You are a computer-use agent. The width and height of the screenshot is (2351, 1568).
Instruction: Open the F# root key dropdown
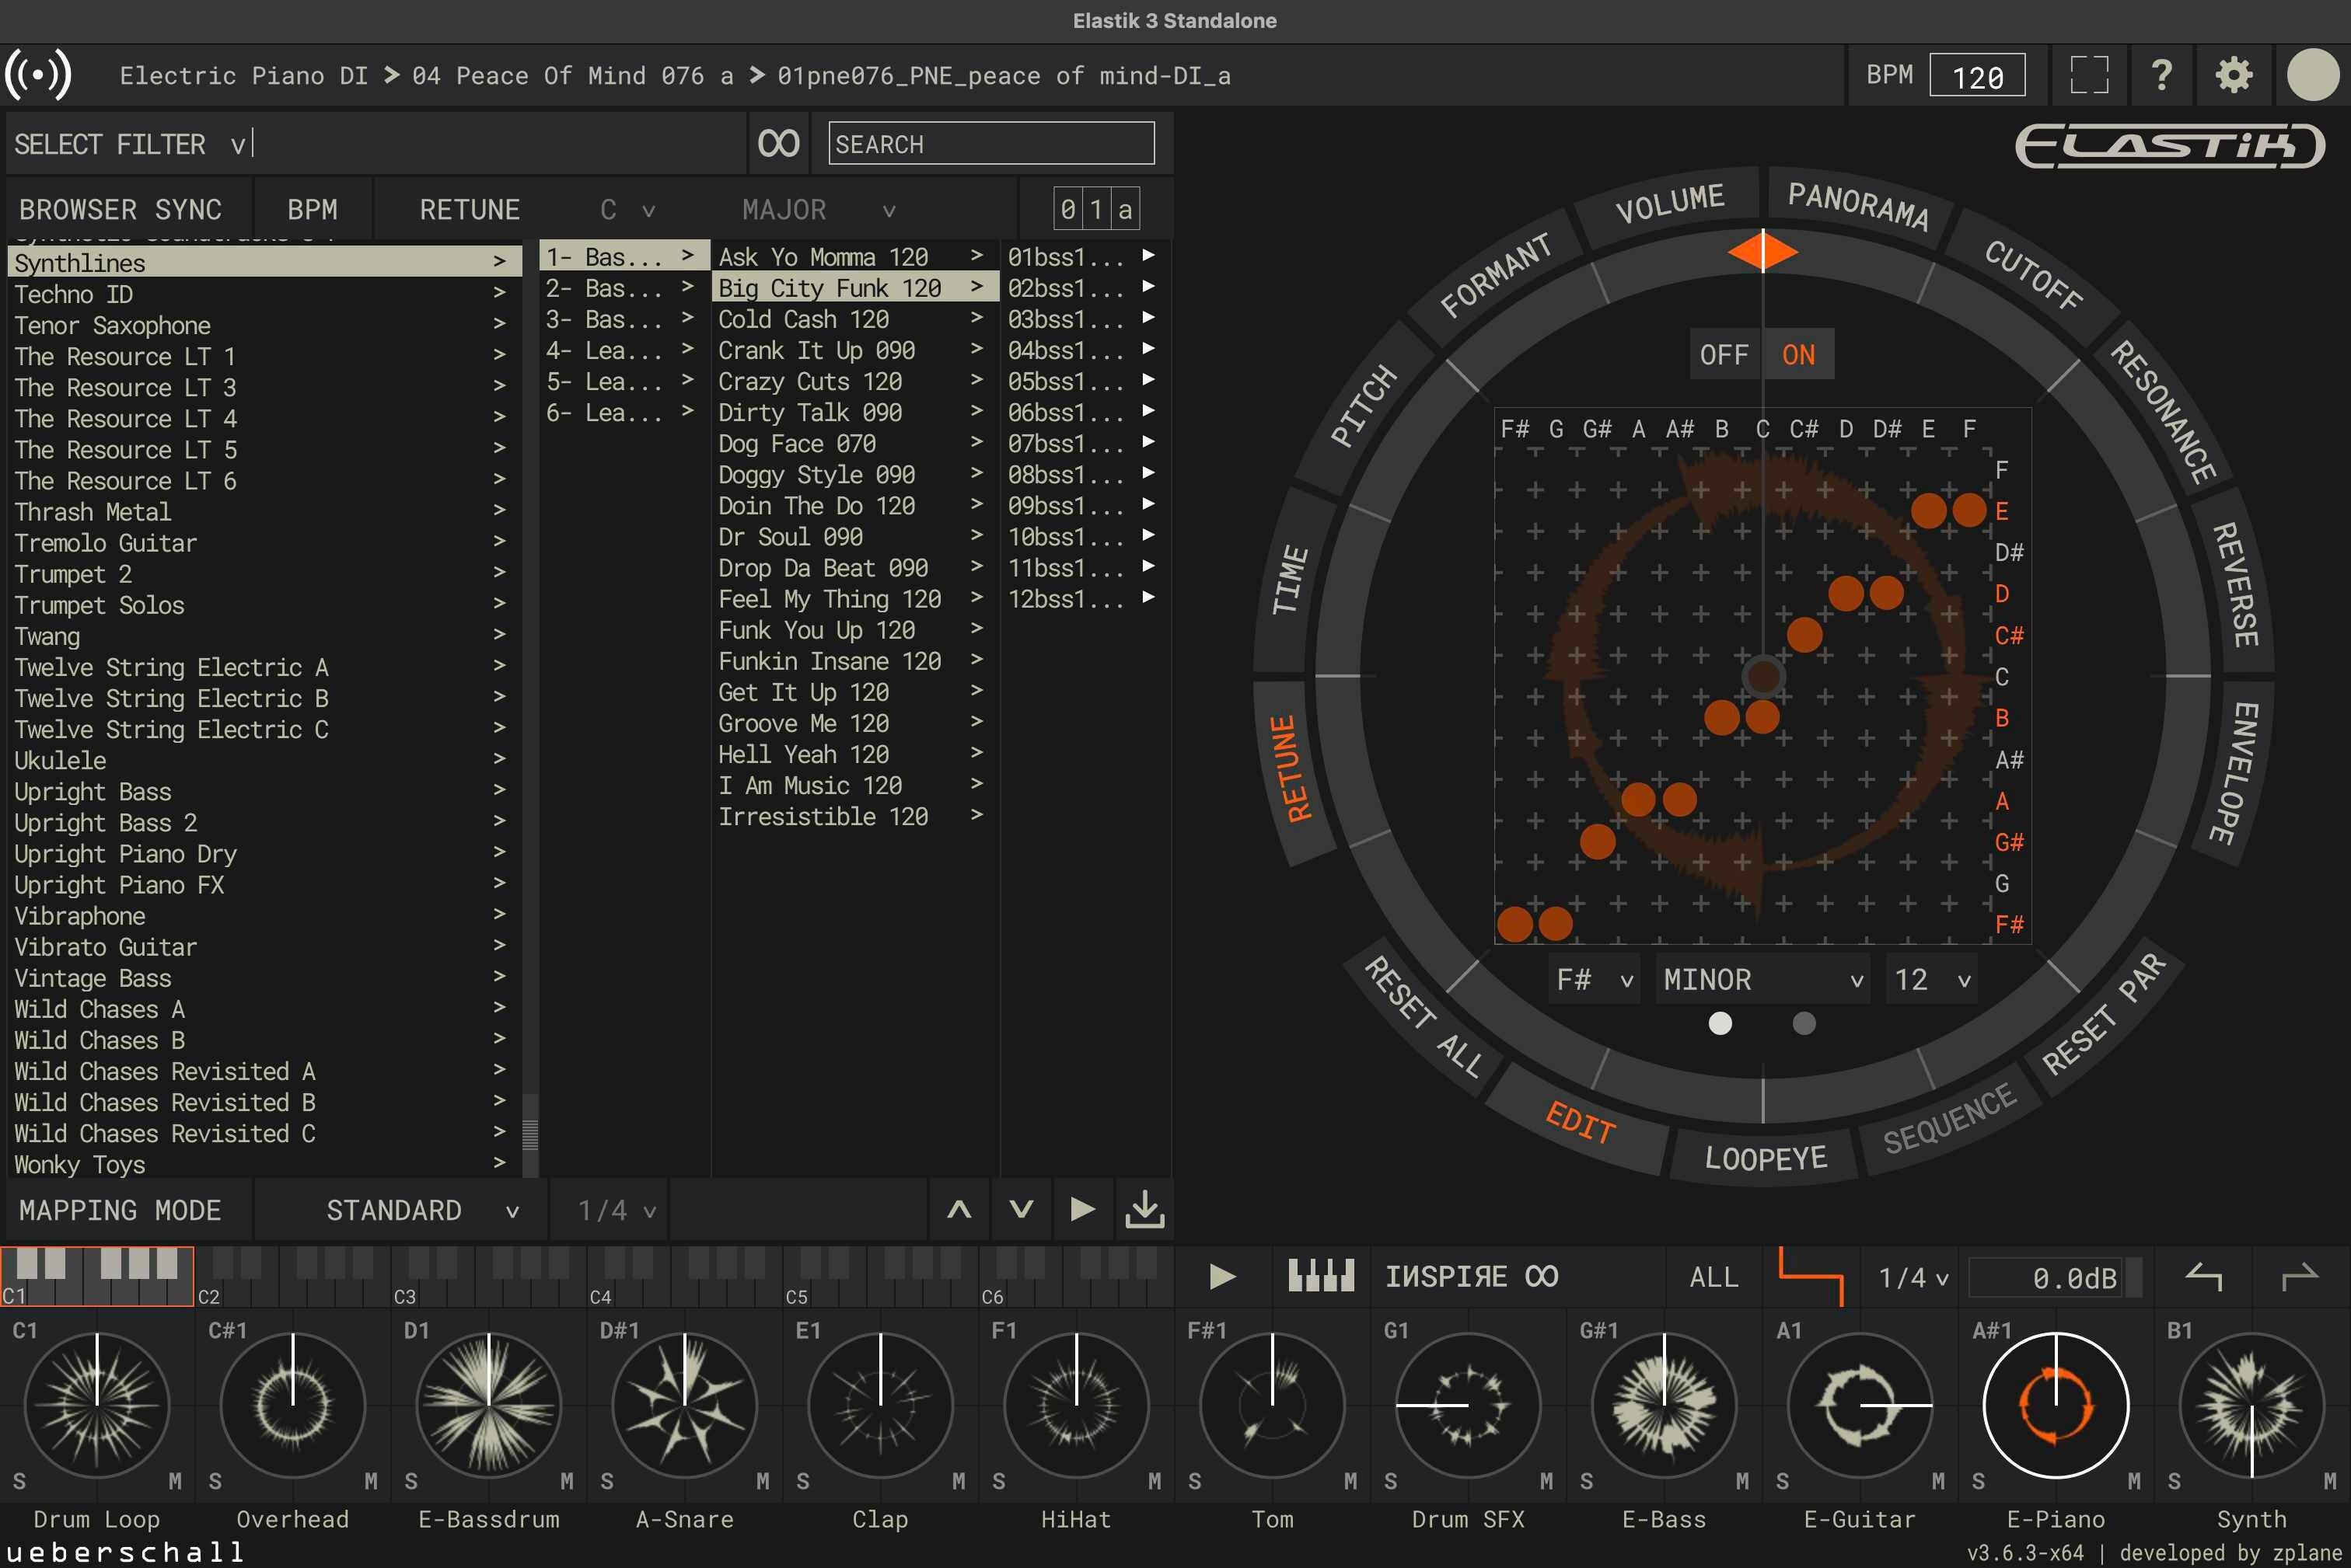click(1594, 979)
